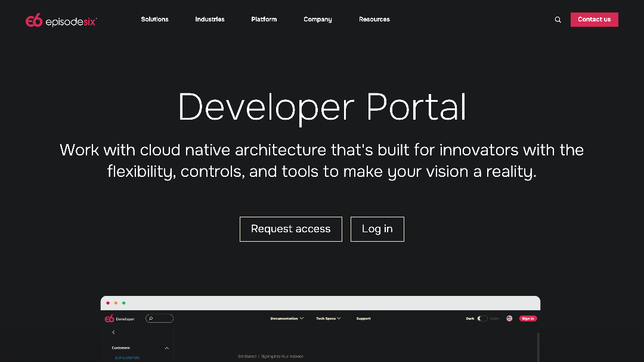644x362 pixels.
Task: Click the US flag language icon
Action: [509, 319]
